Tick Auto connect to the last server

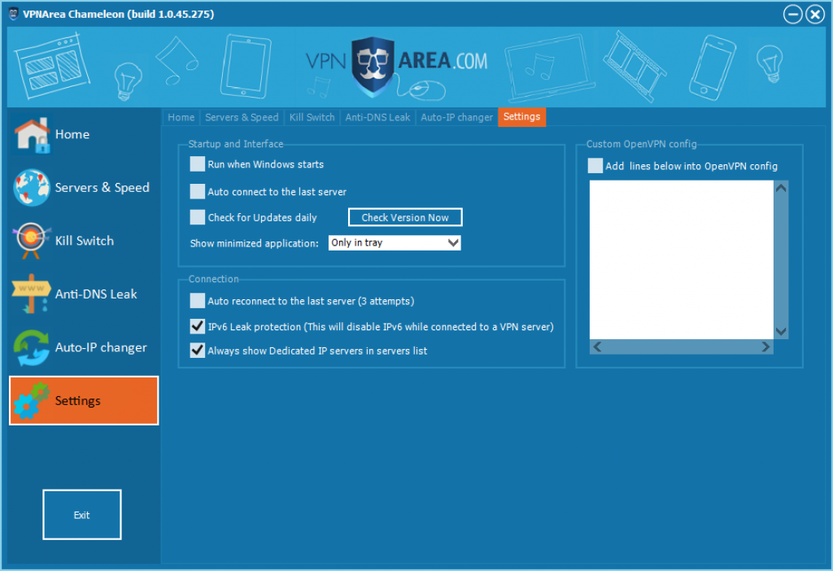(x=197, y=191)
